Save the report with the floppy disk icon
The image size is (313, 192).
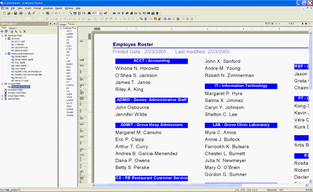[x=15, y=14]
